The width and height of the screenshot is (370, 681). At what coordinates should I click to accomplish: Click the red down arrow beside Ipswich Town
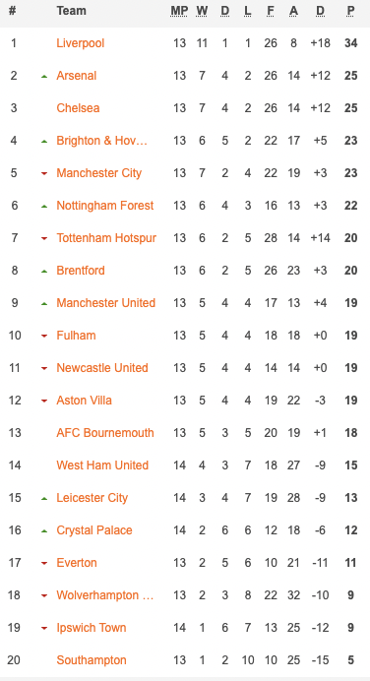tap(44, 628)
